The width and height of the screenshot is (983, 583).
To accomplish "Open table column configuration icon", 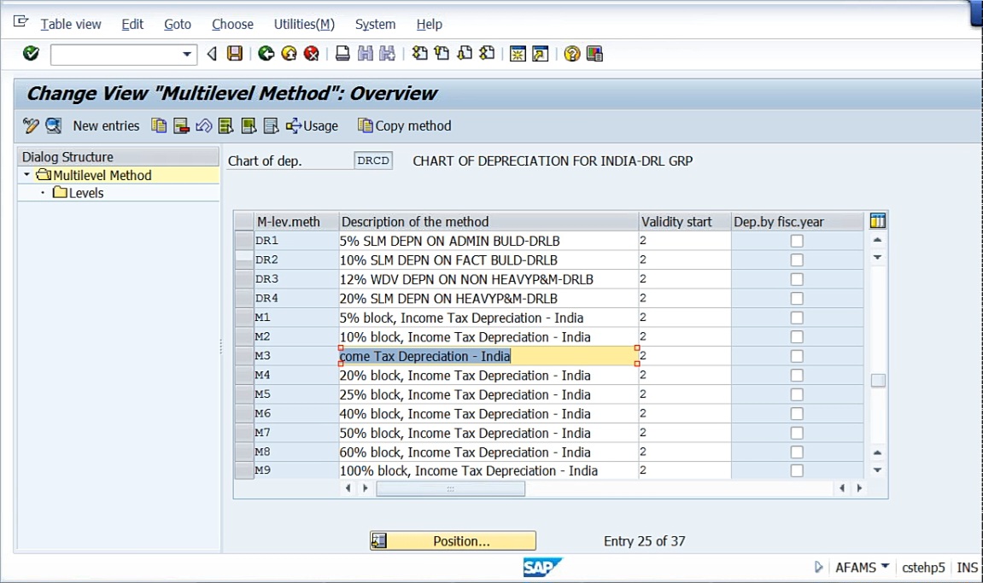I will 878,221.
